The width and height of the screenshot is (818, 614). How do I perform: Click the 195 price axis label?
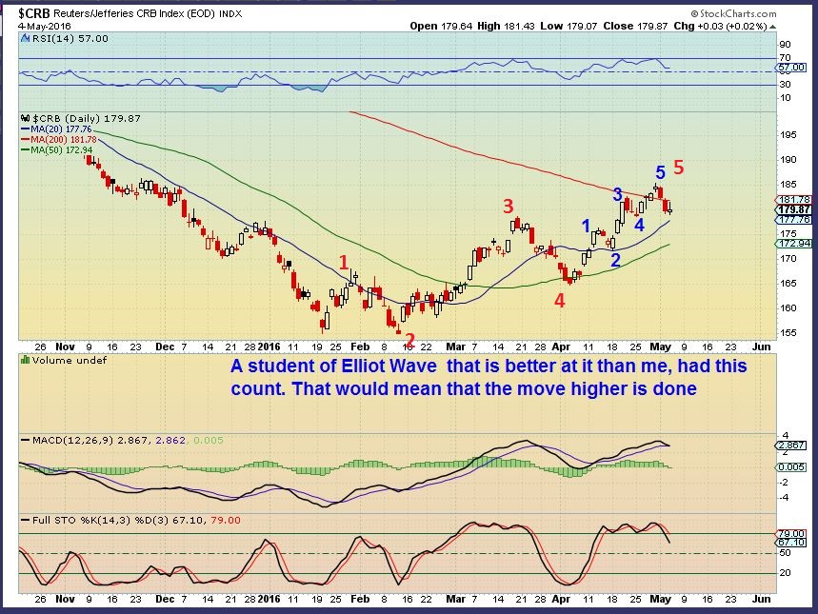point(788,134)
